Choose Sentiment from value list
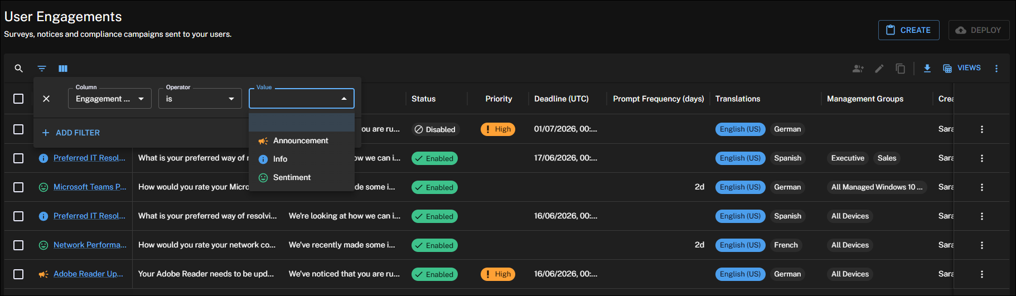Image resolution: width=1016 pixels, height=296 pixels. click(x=302, y=177)
